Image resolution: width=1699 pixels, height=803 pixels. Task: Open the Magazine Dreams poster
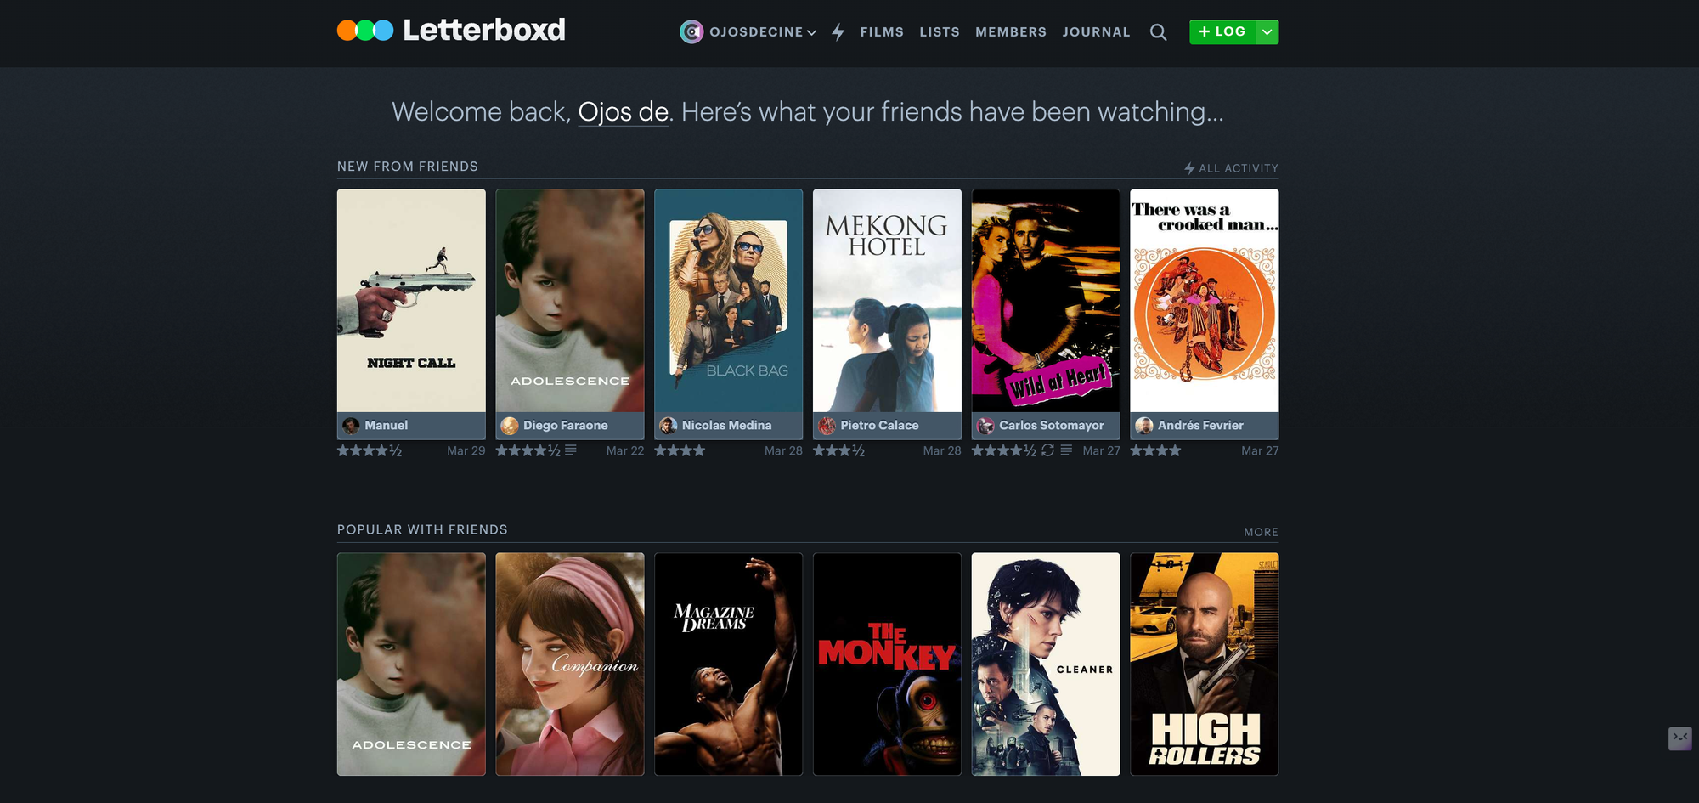click(x=729, y=664)
